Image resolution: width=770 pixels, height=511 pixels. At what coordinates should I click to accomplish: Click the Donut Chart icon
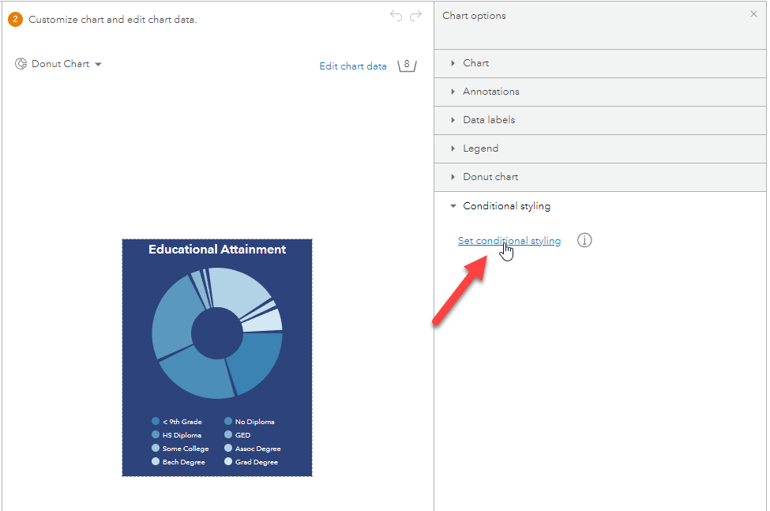coord(21,63)
